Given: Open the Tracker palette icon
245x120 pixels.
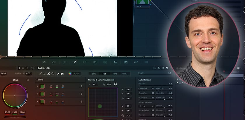Looking at the screenshot, I should coord(95,62).
